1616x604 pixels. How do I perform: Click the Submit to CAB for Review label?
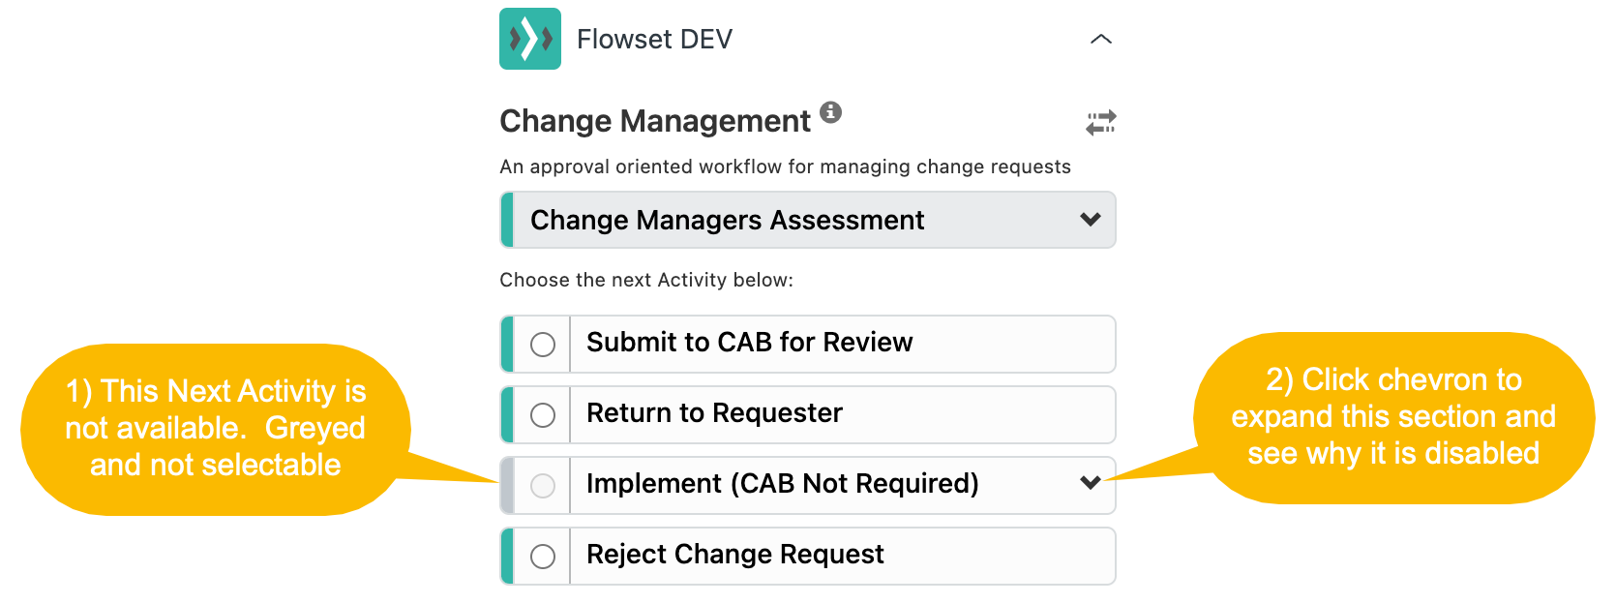point(750,342)
